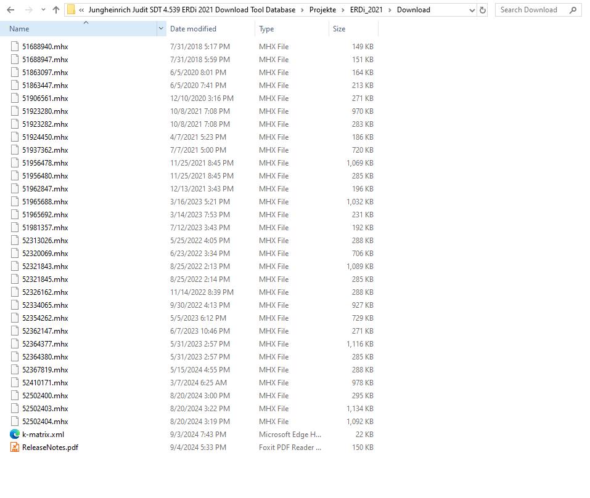
Task: Select the file name 52502404.mhx
Action: click(45, 422)
